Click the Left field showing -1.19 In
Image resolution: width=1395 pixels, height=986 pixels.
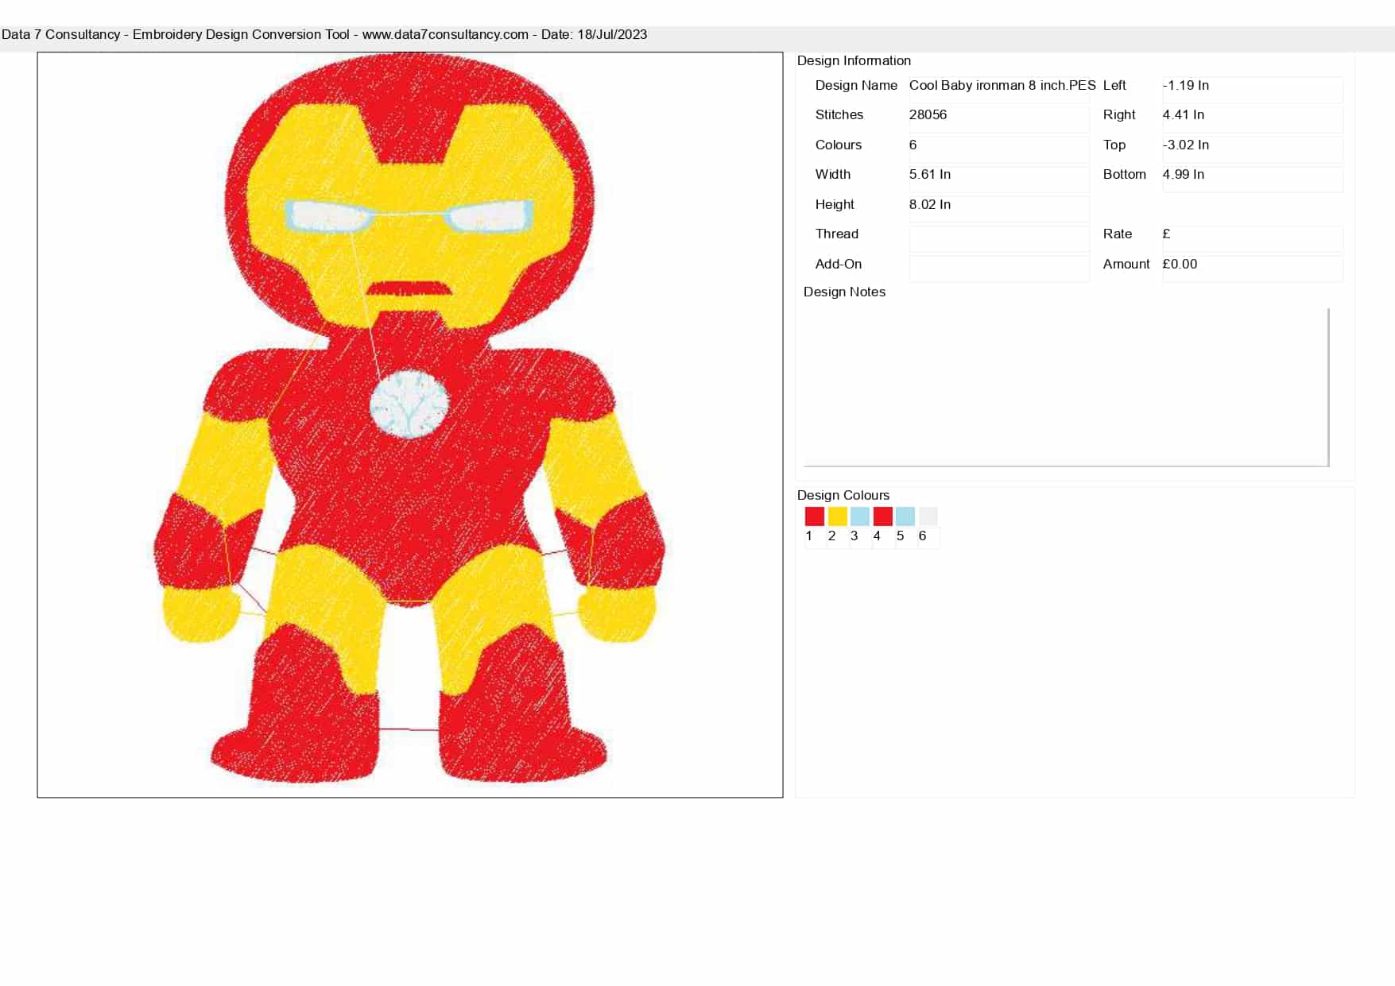click(1253, 89)
